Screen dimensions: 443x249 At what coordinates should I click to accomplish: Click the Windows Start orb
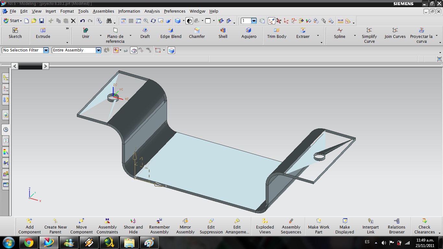click(8, 243)
